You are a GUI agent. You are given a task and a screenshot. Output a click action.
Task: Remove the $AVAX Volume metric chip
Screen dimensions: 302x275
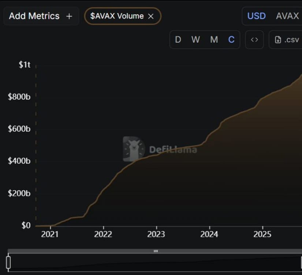click(x=151, y=16)
